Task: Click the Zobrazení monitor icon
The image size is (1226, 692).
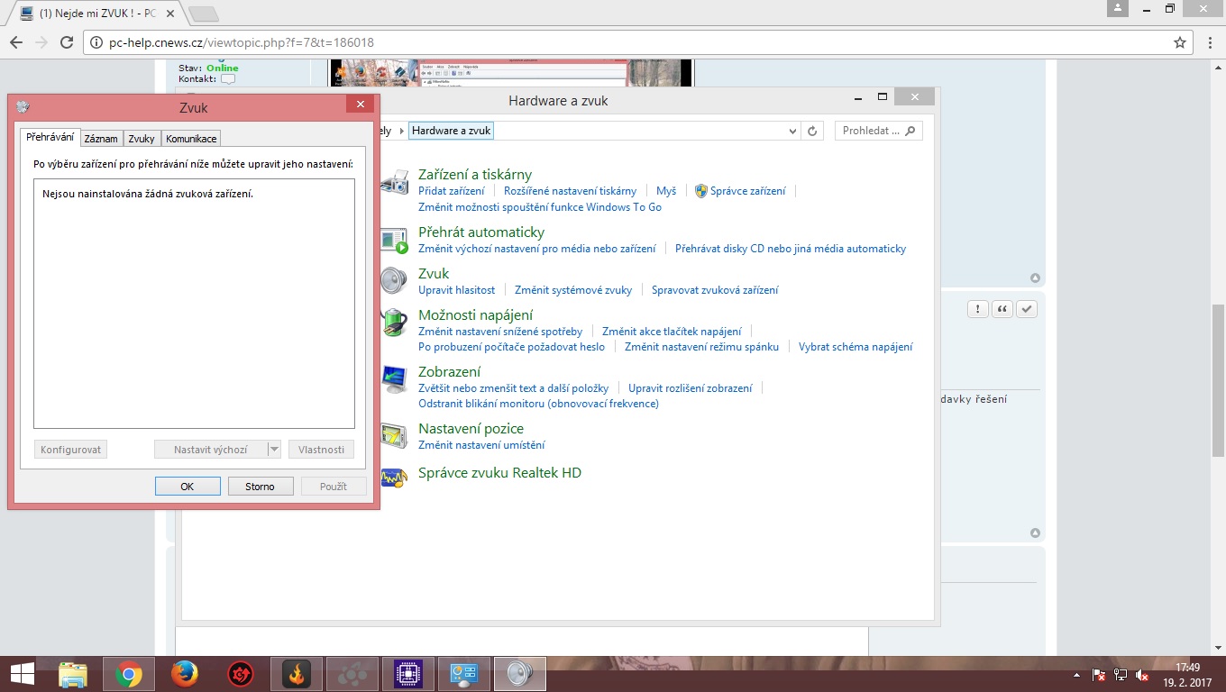Action: [x=393, y=378]
